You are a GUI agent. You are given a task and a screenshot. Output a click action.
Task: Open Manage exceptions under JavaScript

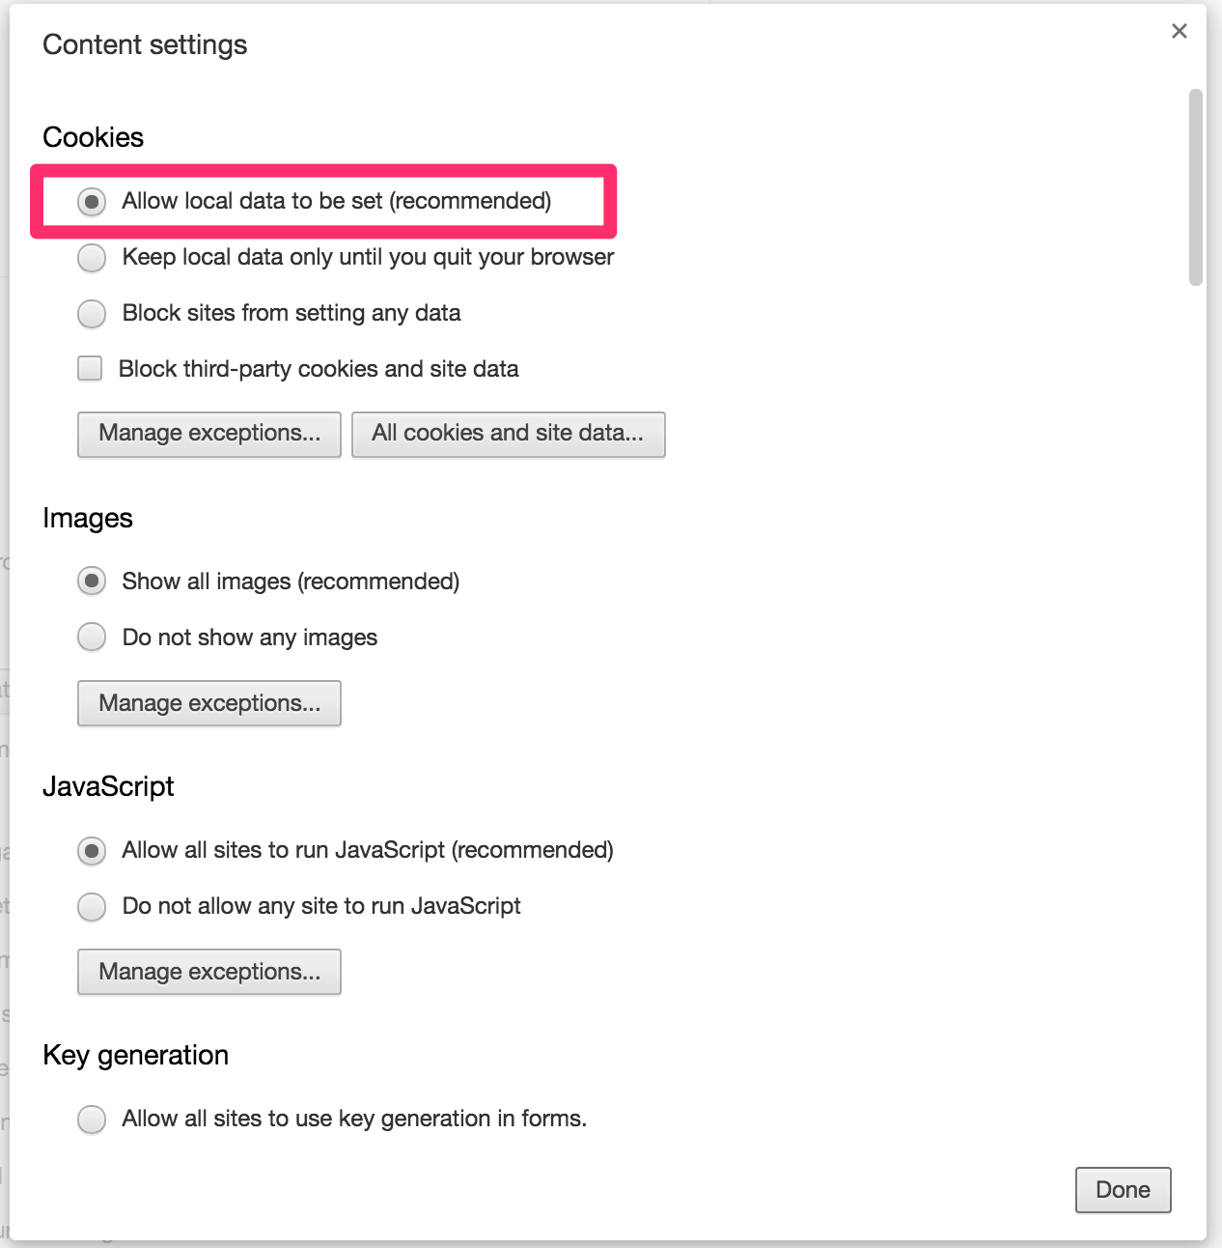tap(209, 972)
